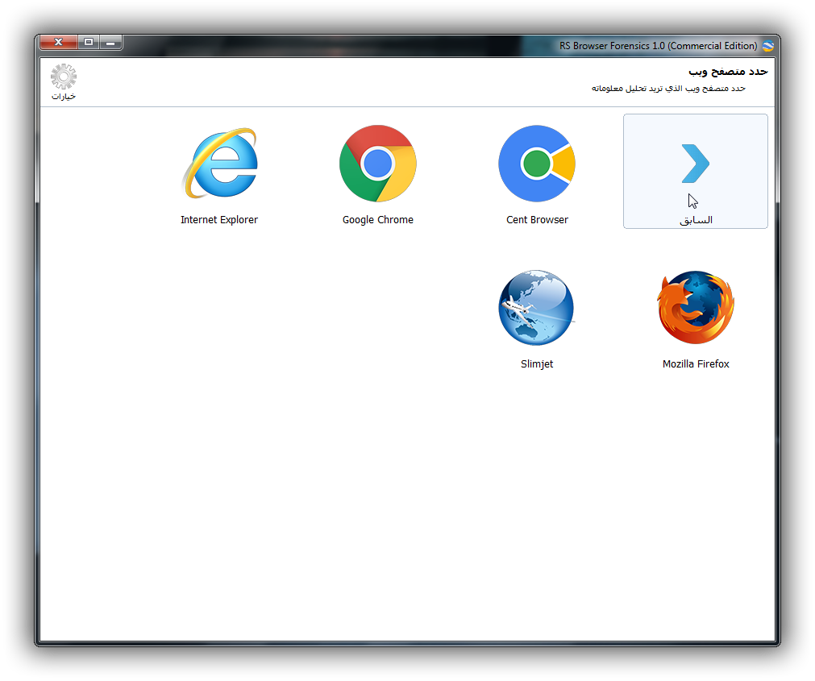Select the Slimjet browser icon
The height and width of the screenshot is (681, 815).
(536, 307)
